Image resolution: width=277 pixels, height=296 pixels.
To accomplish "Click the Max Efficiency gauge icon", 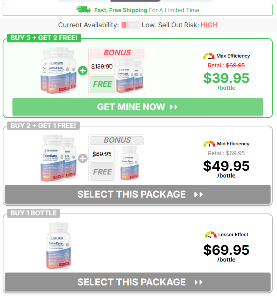I will click(208, 56).
